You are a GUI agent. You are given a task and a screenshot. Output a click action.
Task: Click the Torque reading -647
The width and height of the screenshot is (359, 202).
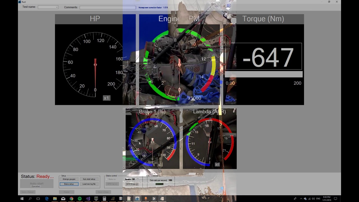click(x=268, y=57)
